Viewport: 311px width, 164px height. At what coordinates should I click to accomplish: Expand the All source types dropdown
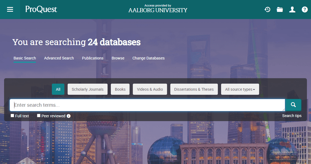coord(240,89)
